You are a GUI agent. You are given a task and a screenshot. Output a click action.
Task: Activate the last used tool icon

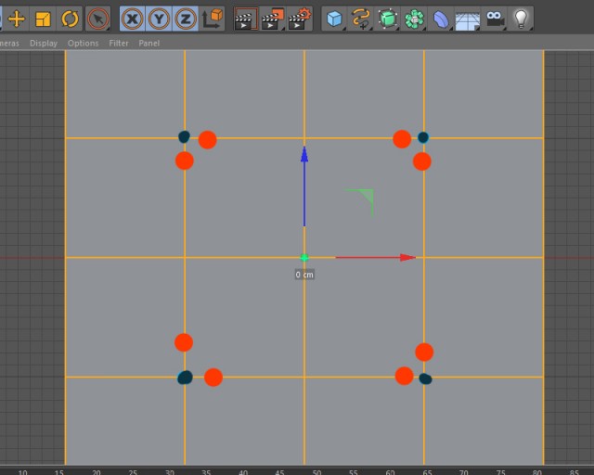pos(98,19)
